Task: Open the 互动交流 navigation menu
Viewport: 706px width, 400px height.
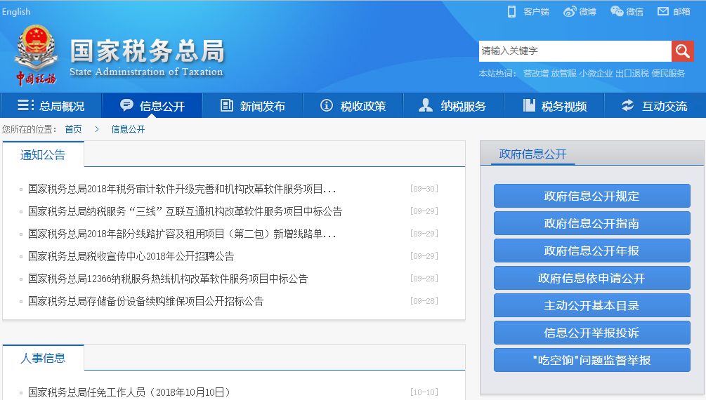Action: click(654, 106)
